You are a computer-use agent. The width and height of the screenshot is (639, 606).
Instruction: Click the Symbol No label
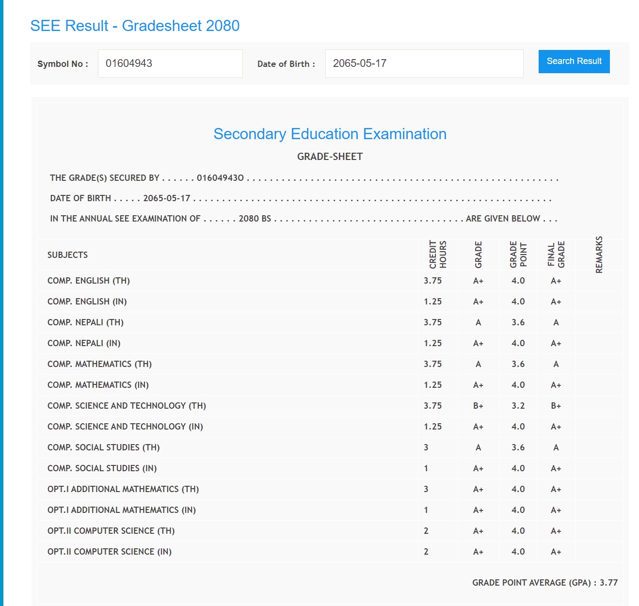63,64
